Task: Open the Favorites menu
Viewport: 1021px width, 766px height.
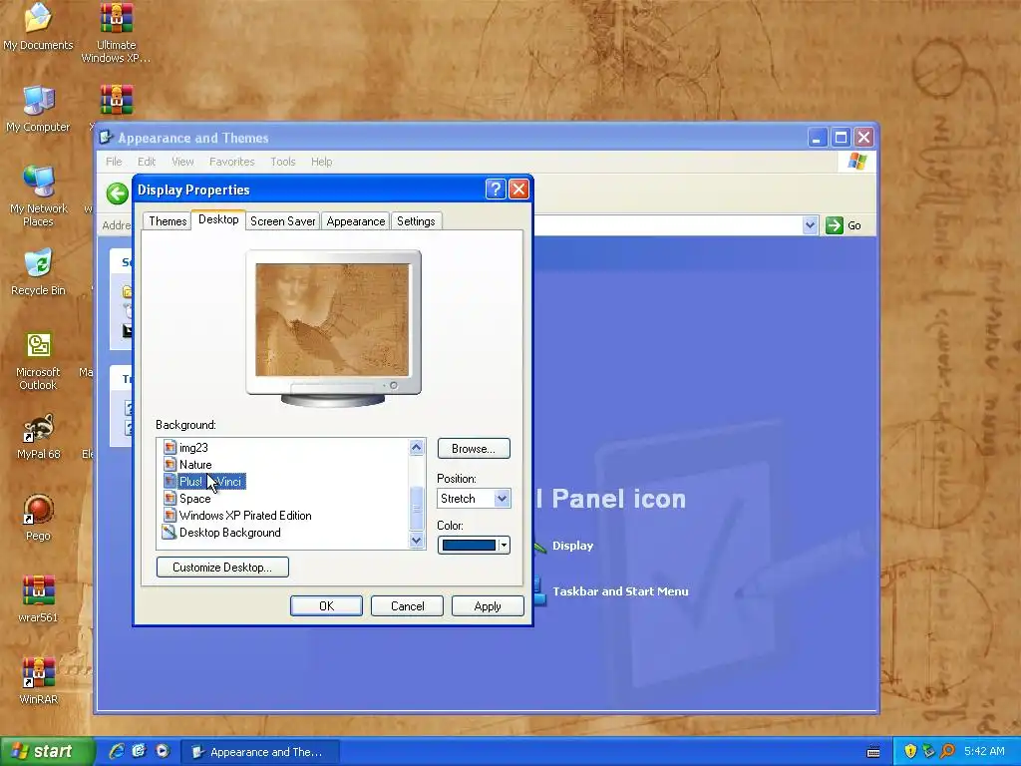Action: coord(231,162)
